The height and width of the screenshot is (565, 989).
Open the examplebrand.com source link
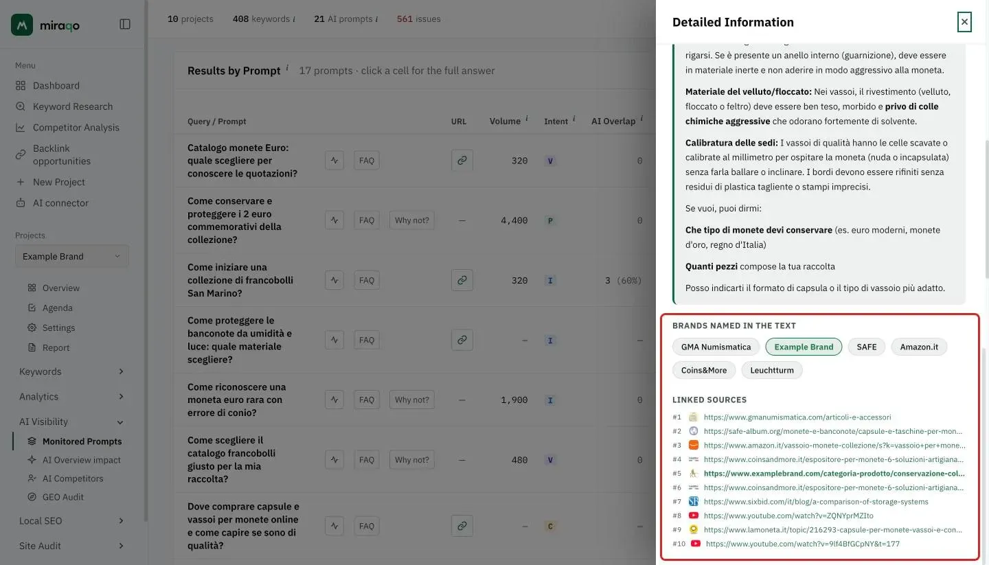click(x=834, y=474)
